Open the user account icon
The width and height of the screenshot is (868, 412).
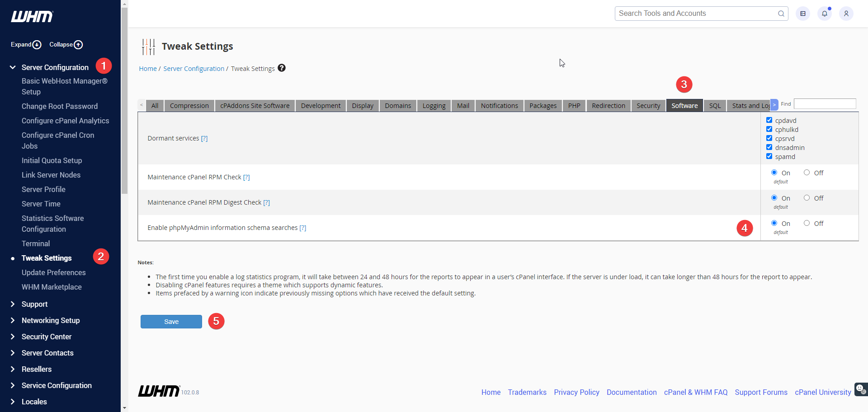click(846, 14)
